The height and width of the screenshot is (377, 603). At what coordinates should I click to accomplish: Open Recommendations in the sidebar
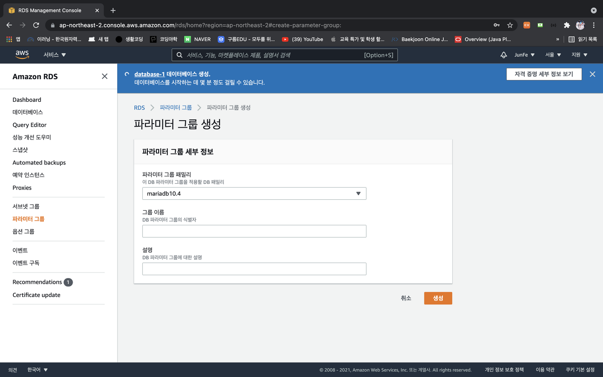[37, 282]
